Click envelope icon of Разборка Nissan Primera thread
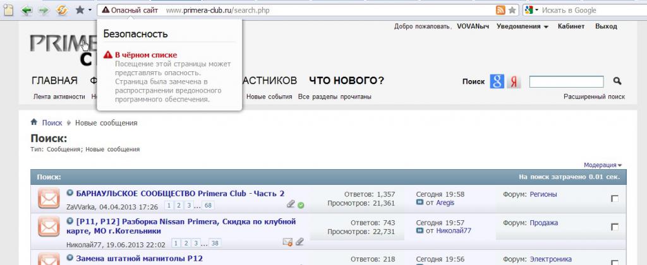The image size is (647, 265). pos(49,227)
